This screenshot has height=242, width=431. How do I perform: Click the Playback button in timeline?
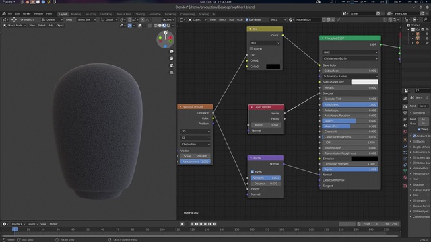click(18, 224)
